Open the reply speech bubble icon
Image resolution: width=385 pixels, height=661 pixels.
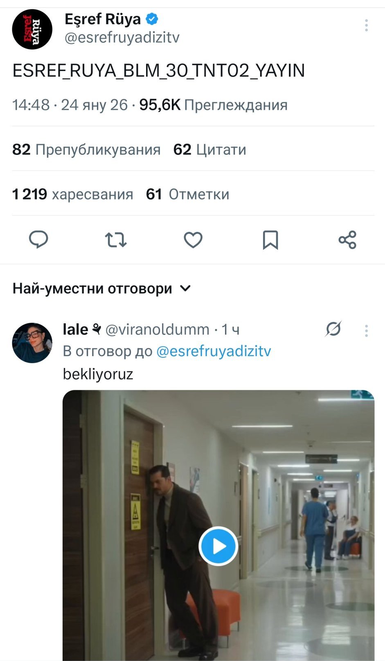click(x=38, y=240)
